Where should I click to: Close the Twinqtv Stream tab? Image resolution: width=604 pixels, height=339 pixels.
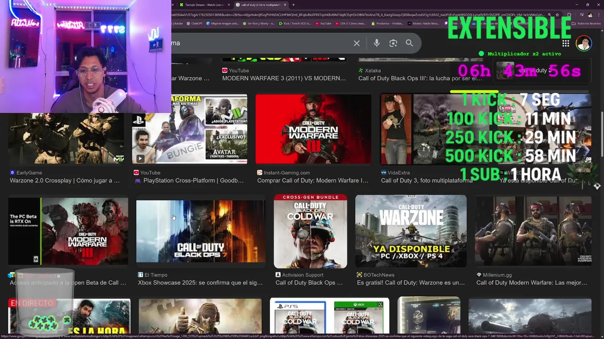point(229,5)
